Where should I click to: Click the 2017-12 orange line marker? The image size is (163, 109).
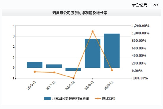click(54, 72)
